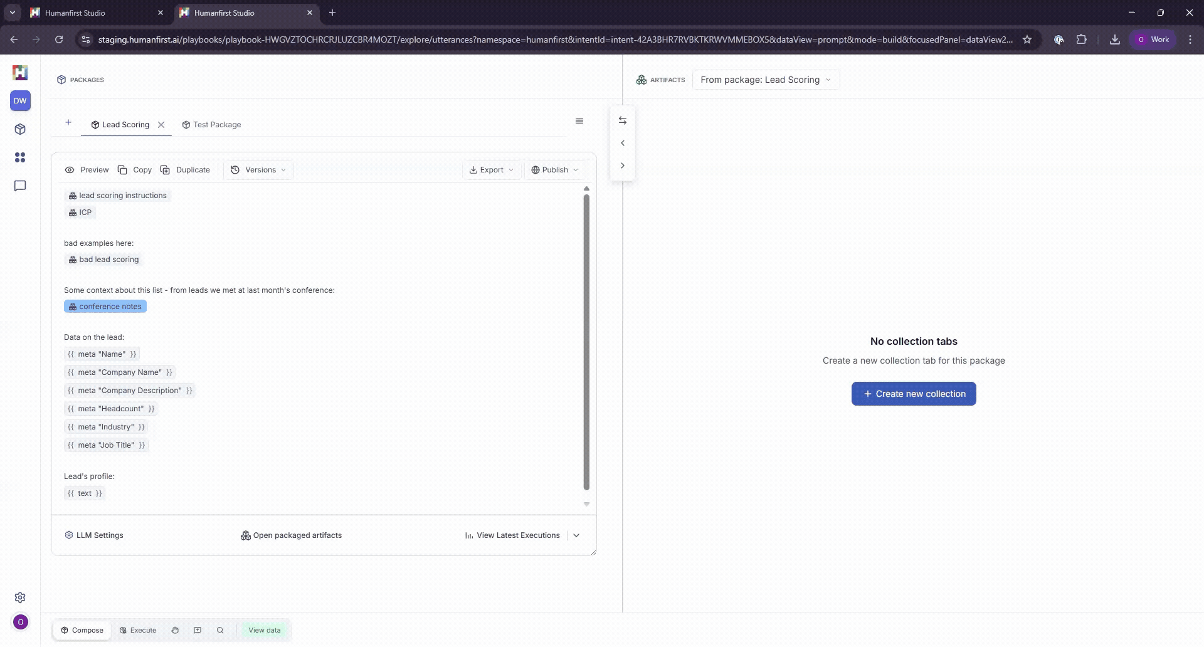Switch to Compose mode
The width and height of the screenshot is (1204, 647).
point(82,630)
